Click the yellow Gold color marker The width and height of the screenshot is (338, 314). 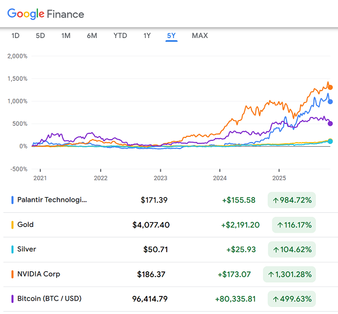coord(12,225)
